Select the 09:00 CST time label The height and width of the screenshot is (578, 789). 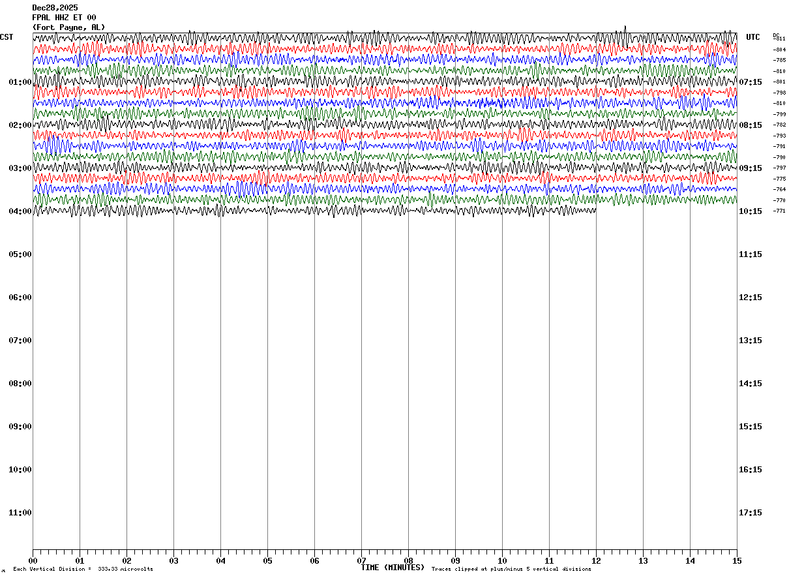[x=20, y=427]
